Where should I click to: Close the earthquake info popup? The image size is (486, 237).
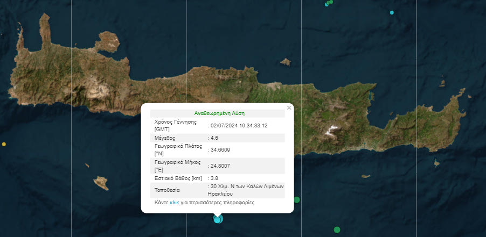[x=289, y=107]
